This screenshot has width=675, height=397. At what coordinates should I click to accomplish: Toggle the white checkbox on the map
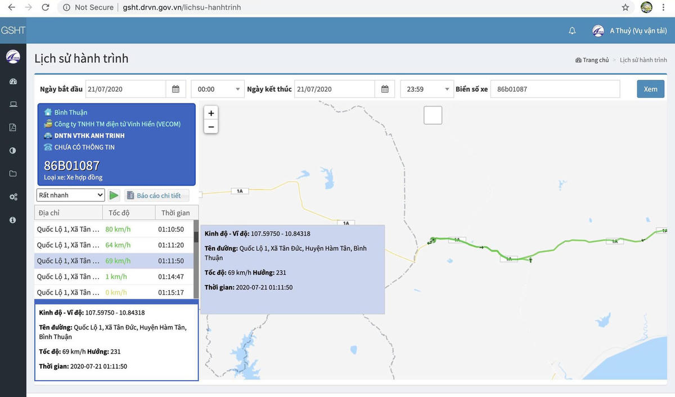coord(433,115)
